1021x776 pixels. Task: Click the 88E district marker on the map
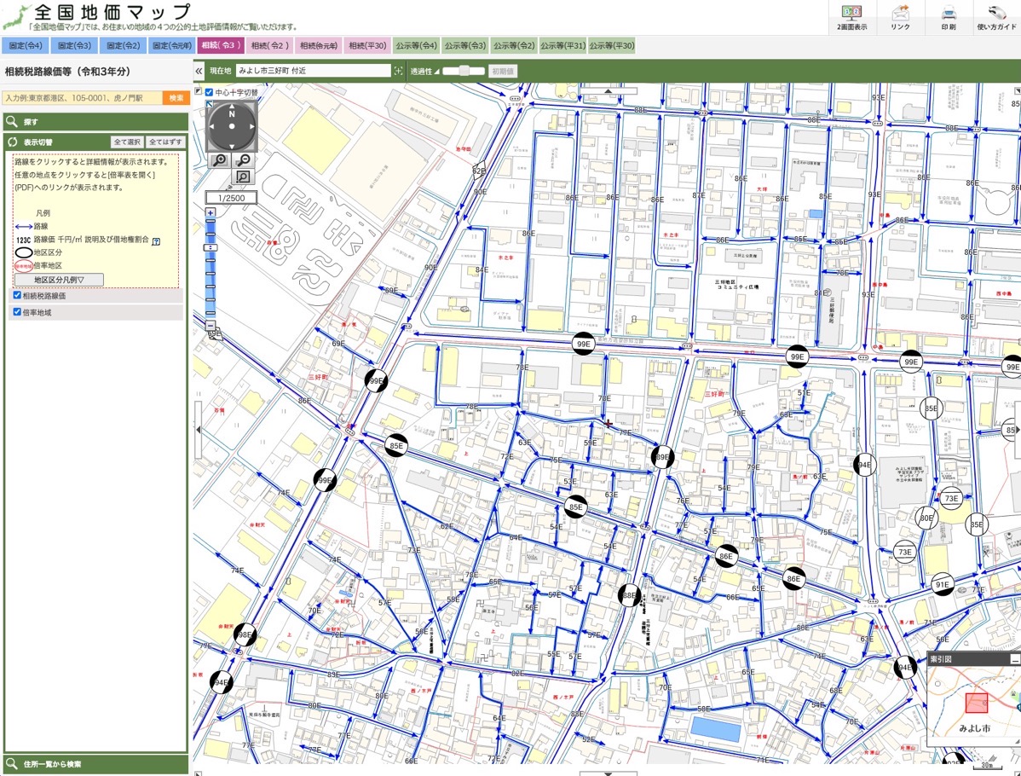(x=628, y=595)
